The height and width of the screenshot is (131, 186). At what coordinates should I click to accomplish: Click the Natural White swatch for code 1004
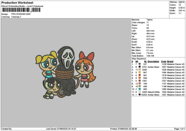[x=139, y=92]
